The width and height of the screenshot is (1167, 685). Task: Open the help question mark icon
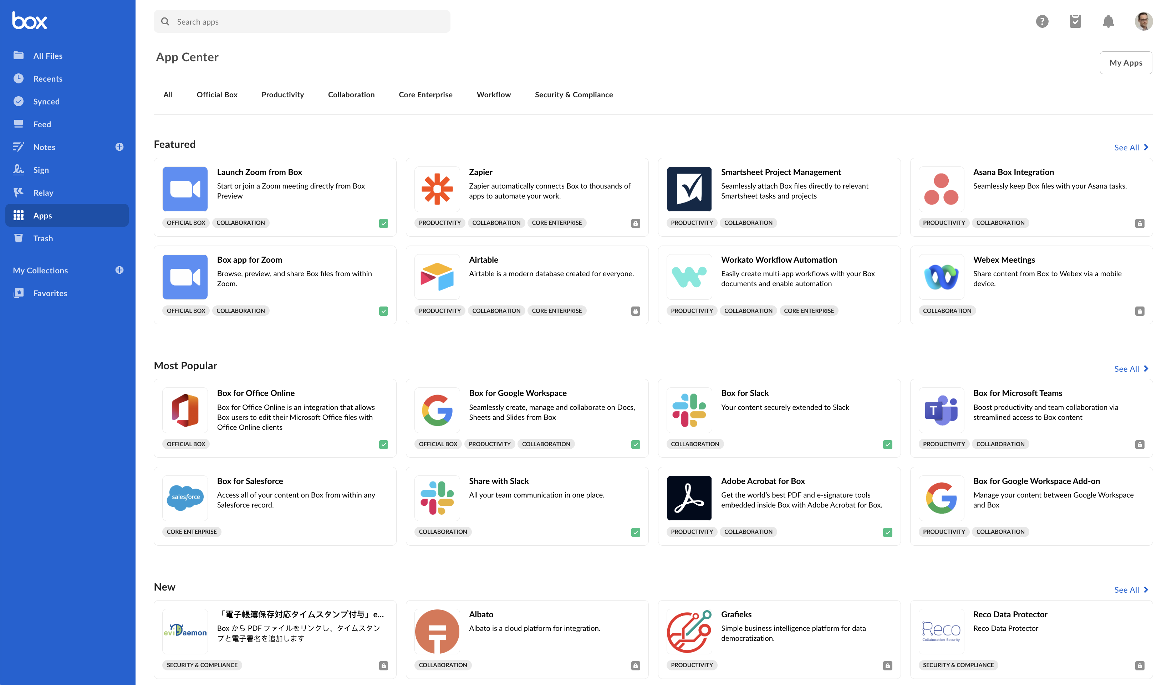coord(1042,21)
